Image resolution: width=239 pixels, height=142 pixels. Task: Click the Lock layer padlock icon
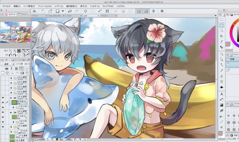[x=16, y=69]
